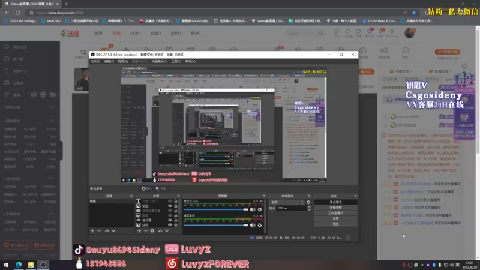Screen dimensions: 480x270
Task: Open the 渐变 scene transition dropdown
Action: click(287, 202)
